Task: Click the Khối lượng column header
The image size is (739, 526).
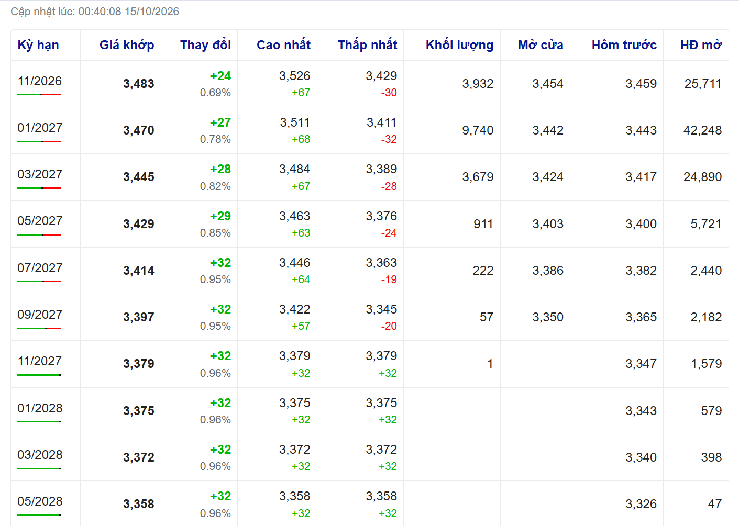Action: point(459,45)
